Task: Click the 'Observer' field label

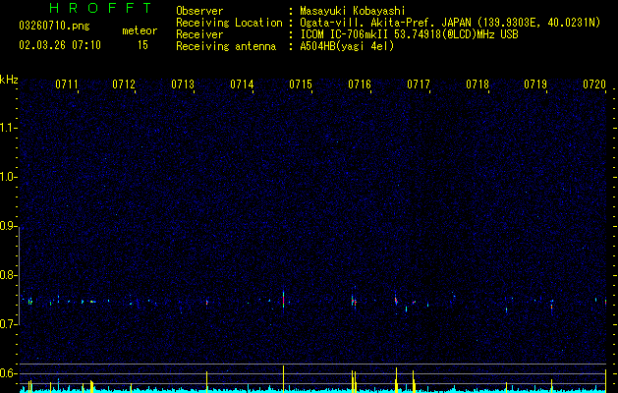Action: (199, 11)
